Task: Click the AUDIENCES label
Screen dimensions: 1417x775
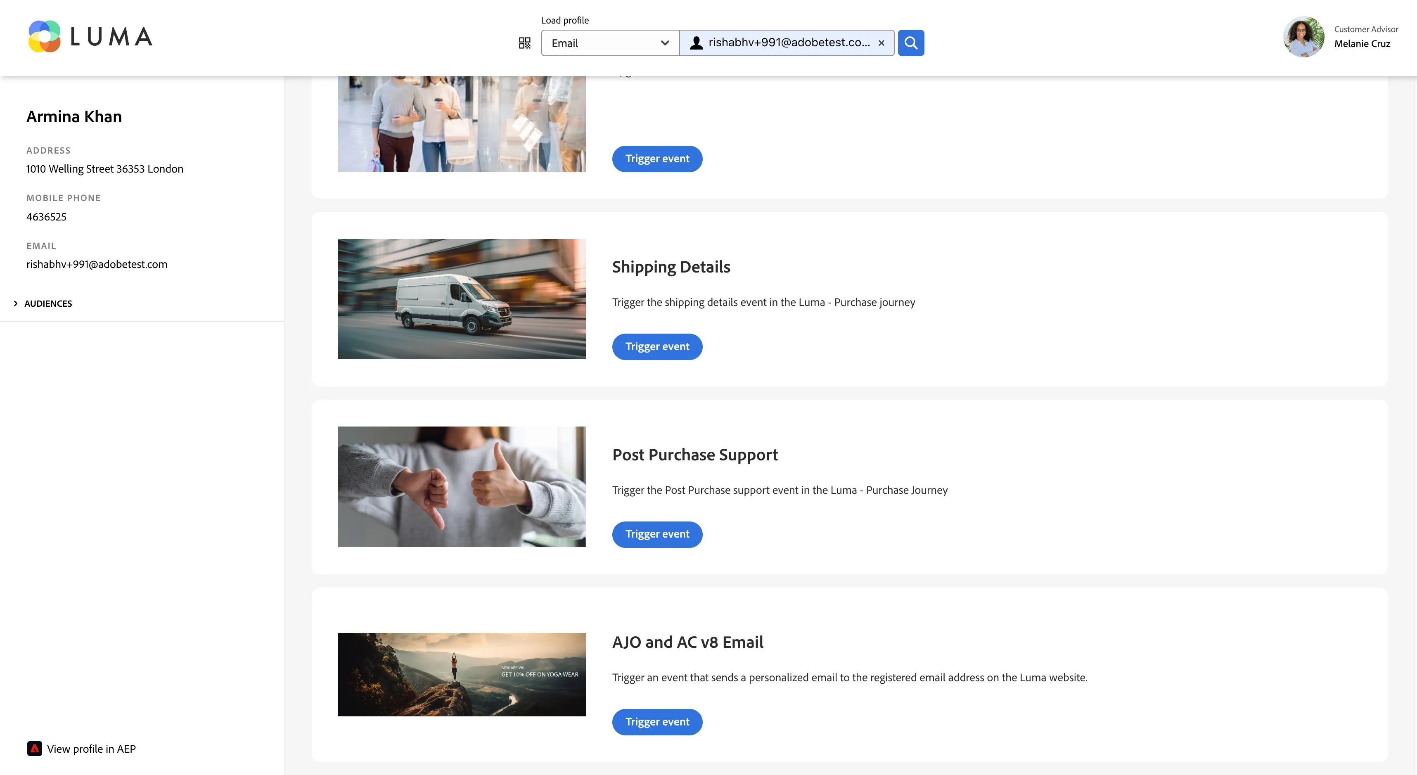Action: click(48, 303)
